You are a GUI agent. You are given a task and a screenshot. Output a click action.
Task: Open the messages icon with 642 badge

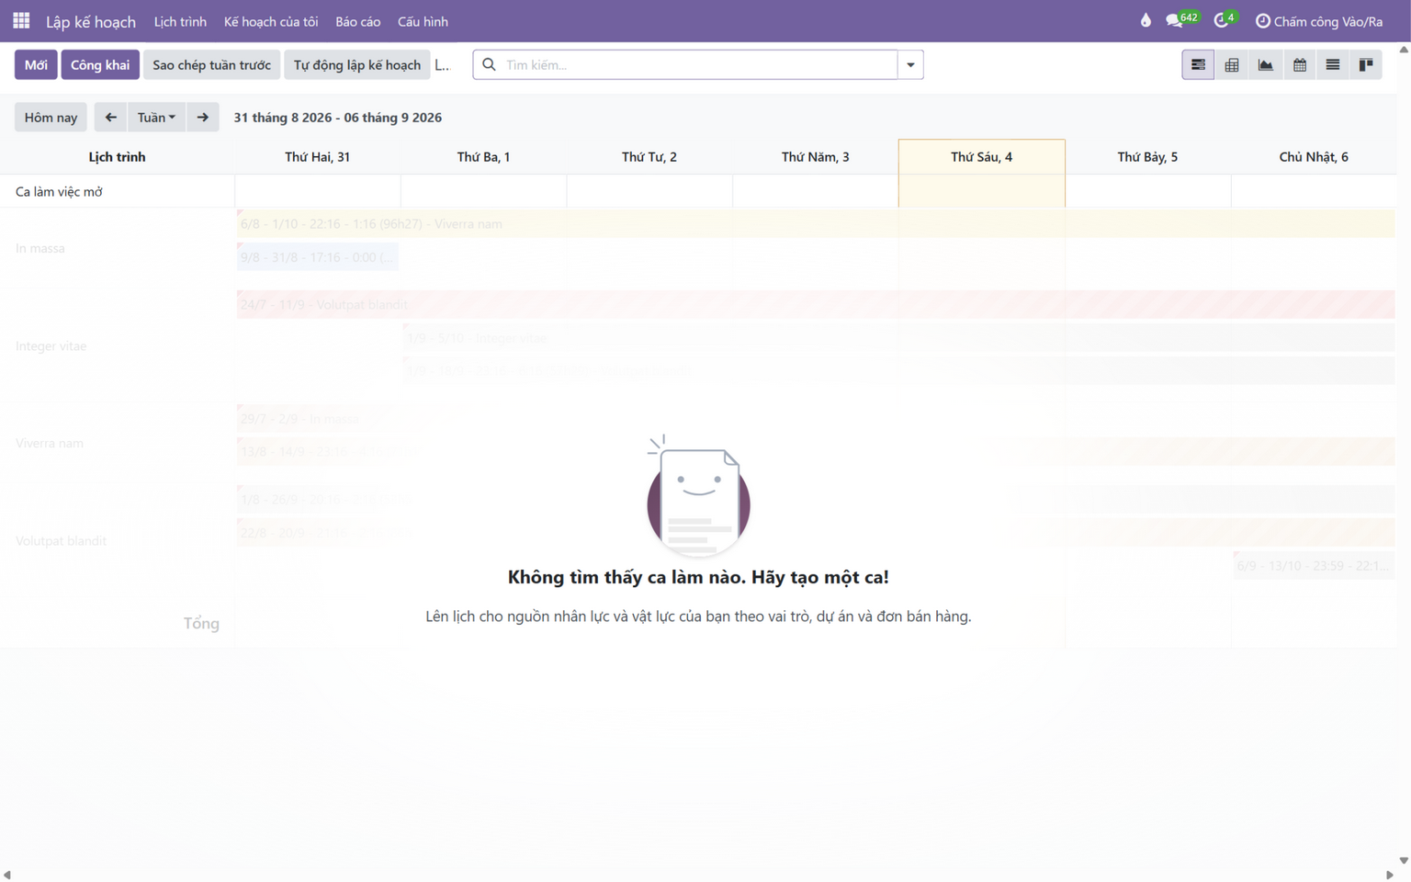coord(1181,19)
